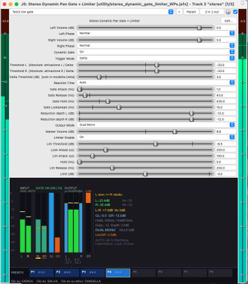Click the Master Volume slider handle
This screenshot has width=248, height=284.
(175, 132)
